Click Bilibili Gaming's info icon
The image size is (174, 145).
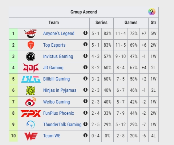point(85,78)
